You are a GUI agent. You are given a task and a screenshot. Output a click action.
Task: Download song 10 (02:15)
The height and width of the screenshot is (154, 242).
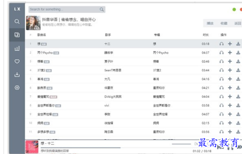[238, 123]
